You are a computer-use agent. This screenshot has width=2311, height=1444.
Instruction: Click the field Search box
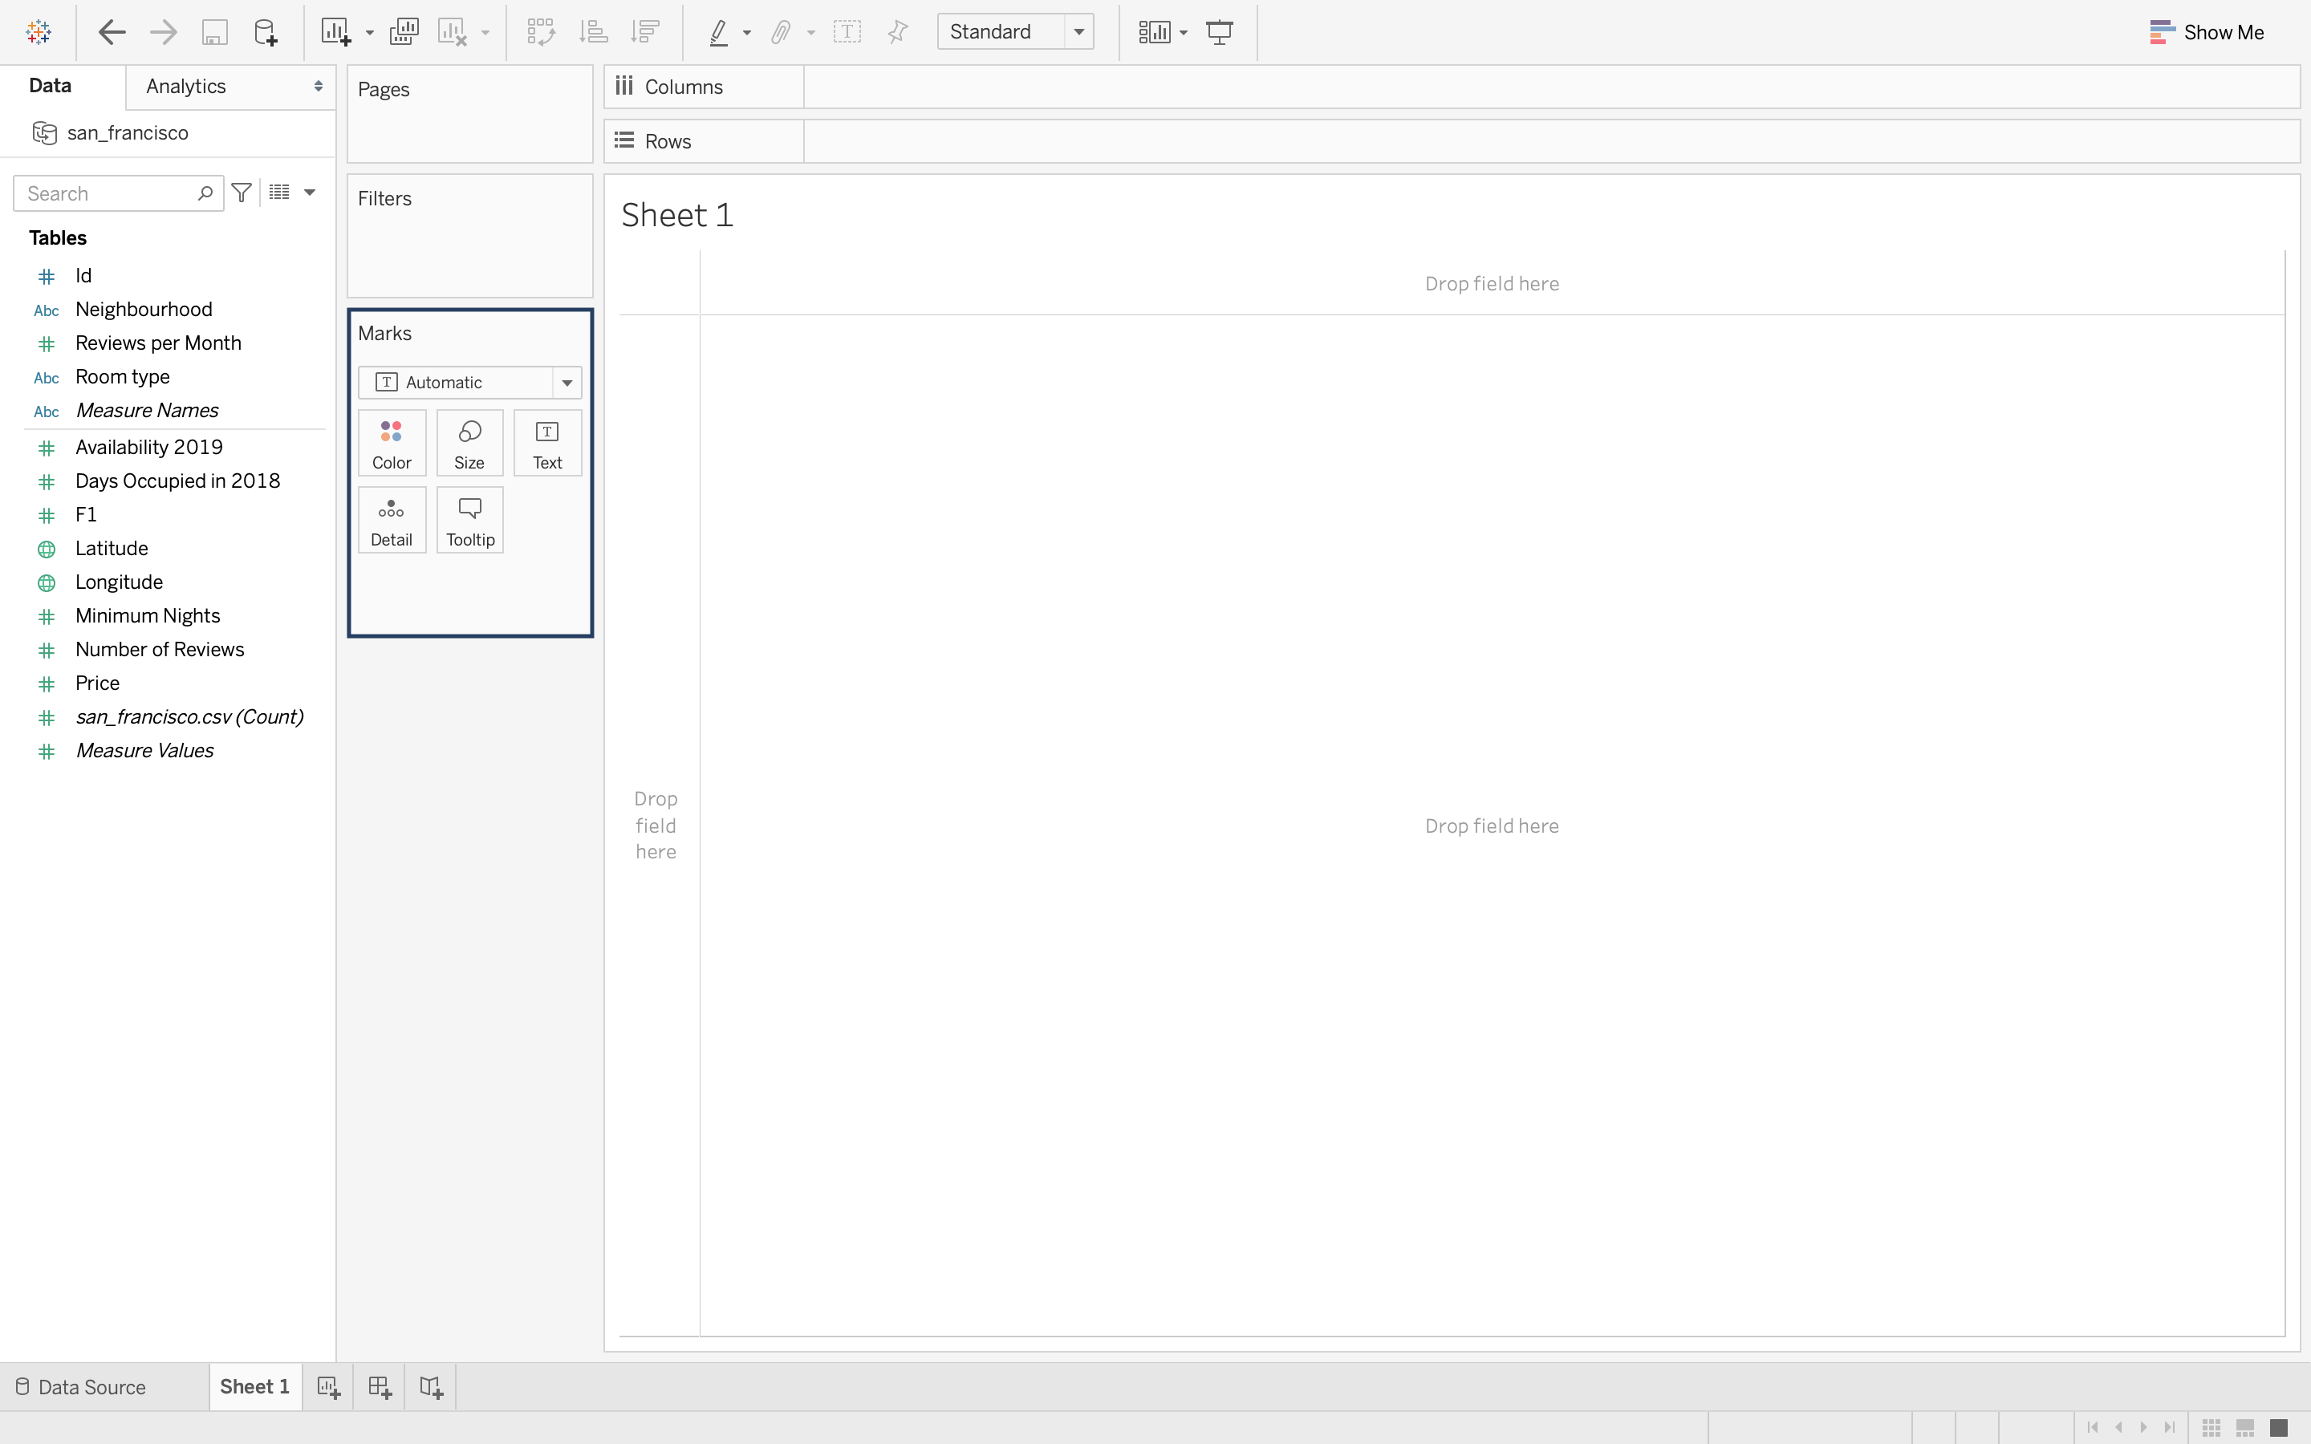point(119,193)
